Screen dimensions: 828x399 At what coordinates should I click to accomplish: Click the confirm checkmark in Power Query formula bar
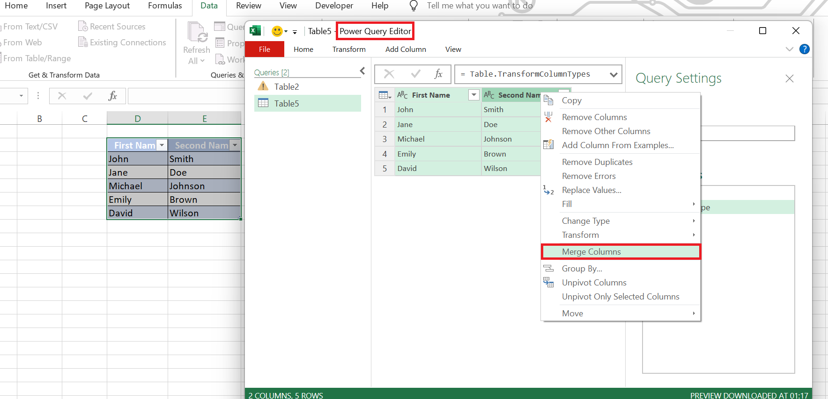pos(415,74)
